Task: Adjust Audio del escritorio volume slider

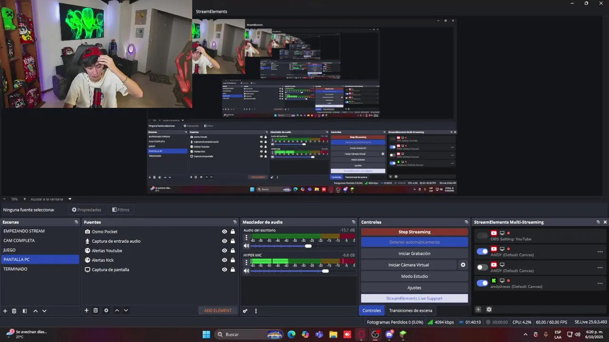Action: point(308,246)
